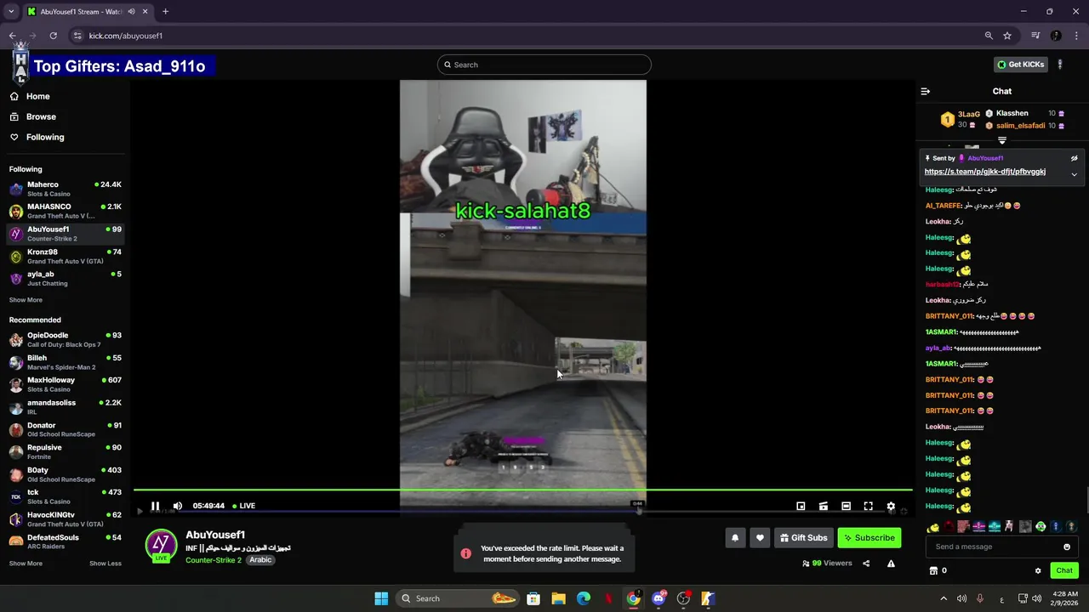Open the mini player icon
The image size is (1089, 612).
(x=801, y=506)
